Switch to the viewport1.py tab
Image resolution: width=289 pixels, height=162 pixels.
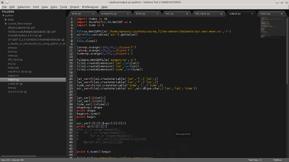point(109,14)
